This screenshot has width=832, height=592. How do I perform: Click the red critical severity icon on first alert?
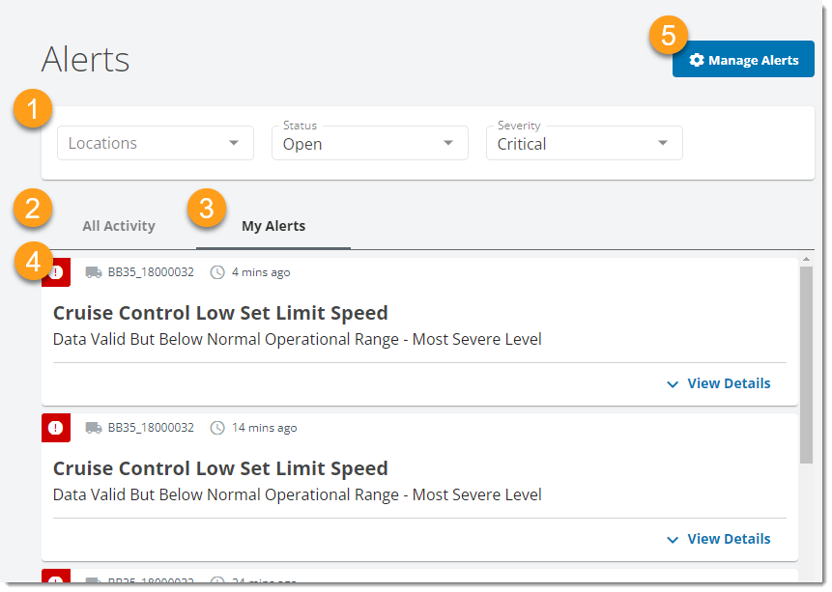pos(55,271)
